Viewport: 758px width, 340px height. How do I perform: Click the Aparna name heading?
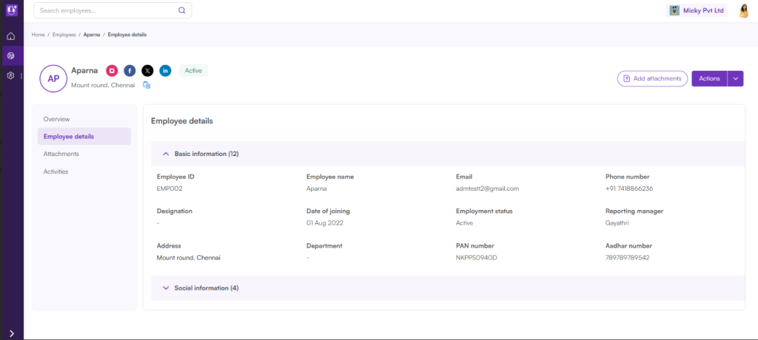click(x=84, y=70)
